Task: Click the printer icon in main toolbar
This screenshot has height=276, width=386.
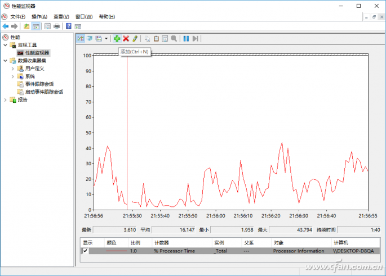Action: point(56,26)
